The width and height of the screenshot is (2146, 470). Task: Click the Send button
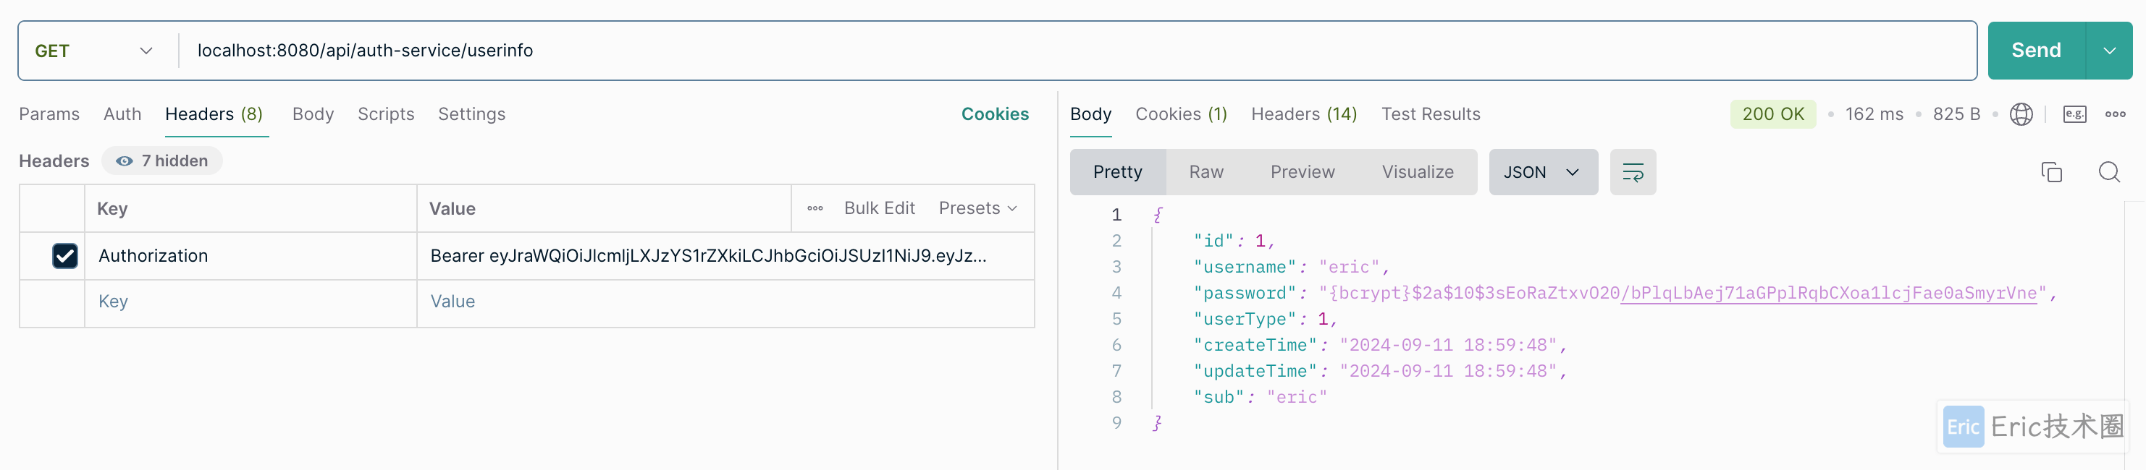click(x=2036, y=51)
